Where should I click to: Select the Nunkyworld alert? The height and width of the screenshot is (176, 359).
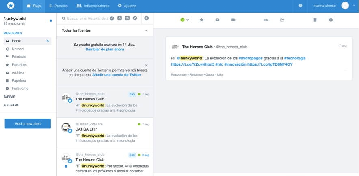(28, 21)
